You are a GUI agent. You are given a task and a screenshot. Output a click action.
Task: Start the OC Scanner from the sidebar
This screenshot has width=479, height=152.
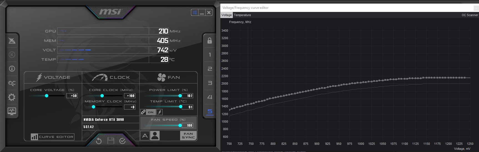click(x=12, y=83)
